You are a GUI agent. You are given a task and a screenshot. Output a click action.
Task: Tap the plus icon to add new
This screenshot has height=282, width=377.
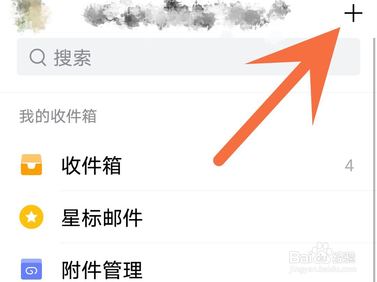coord(353,13)
